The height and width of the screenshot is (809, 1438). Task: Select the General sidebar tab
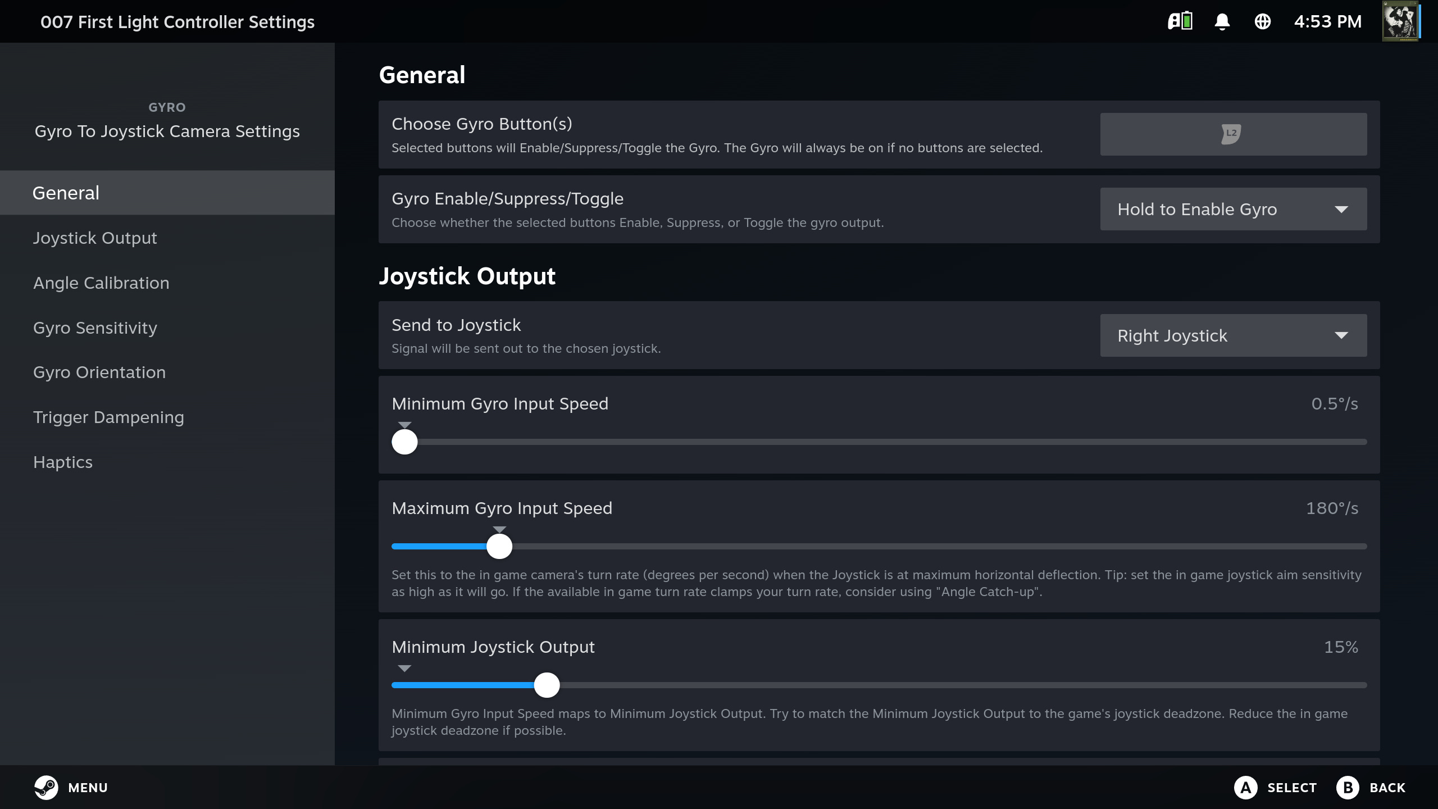point(167,193)
